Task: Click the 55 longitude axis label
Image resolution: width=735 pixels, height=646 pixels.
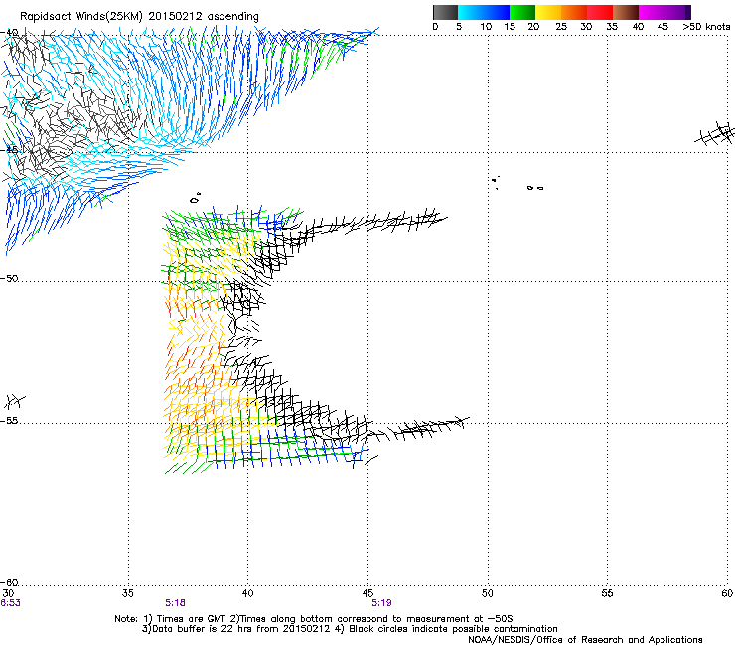Action: (x=607, y=593)
